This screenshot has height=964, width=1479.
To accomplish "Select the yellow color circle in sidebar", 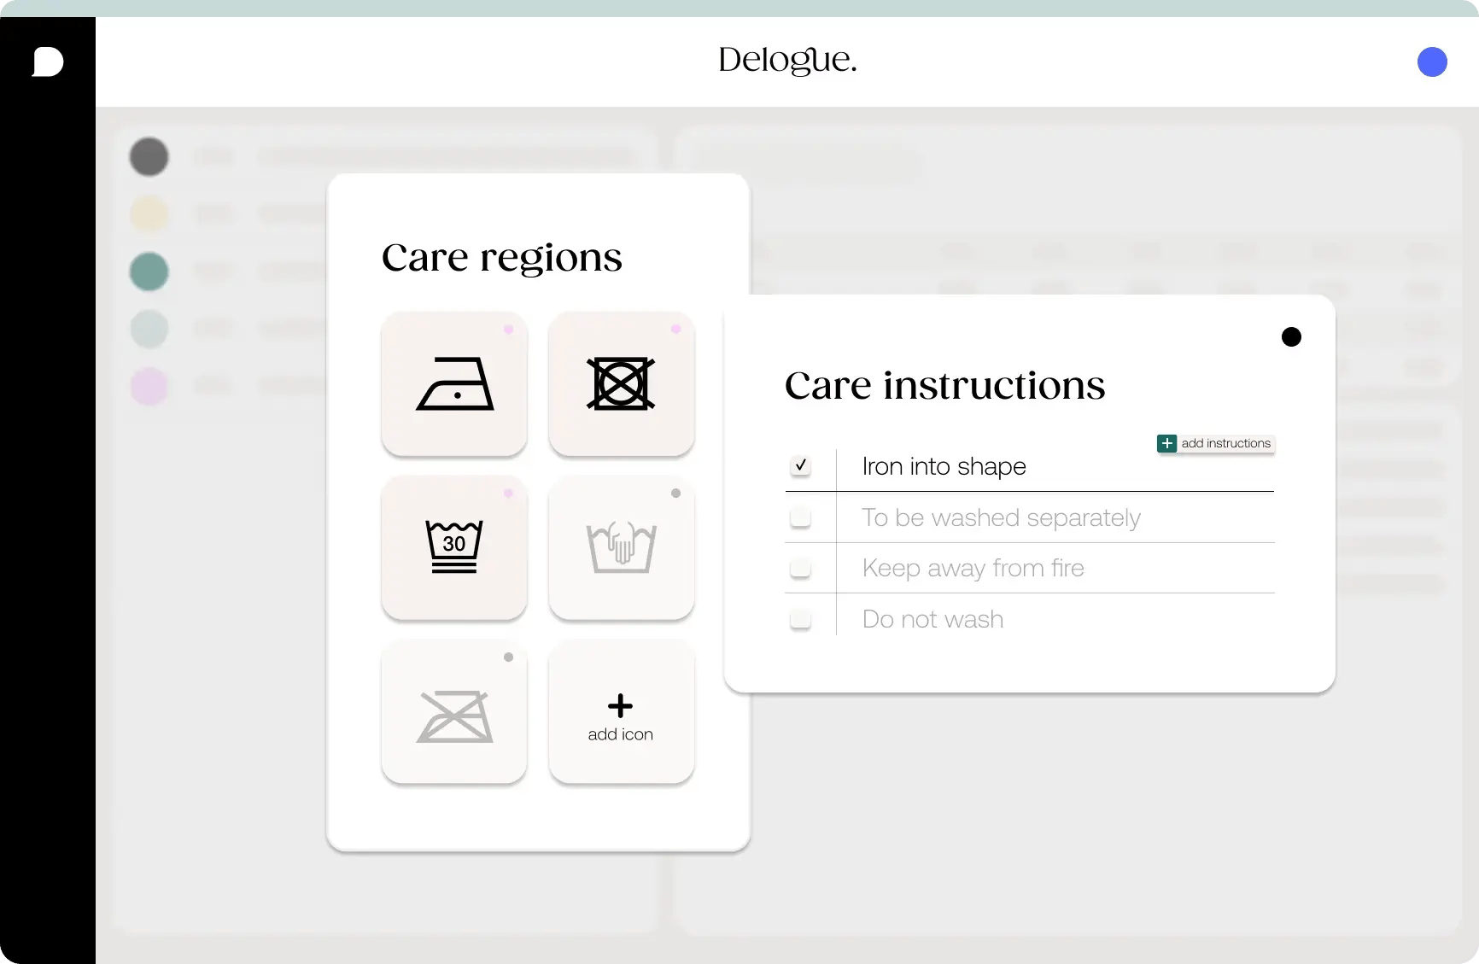I will click(149, 213).
